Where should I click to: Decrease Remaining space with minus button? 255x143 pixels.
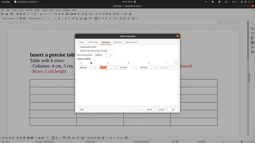[x=107, y=55]
